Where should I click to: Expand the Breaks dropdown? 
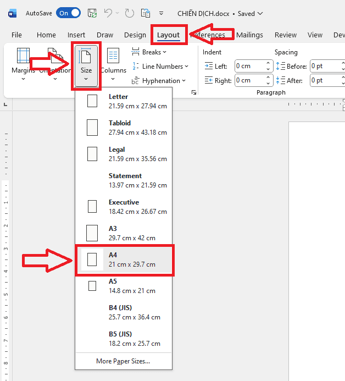point(149,52)
